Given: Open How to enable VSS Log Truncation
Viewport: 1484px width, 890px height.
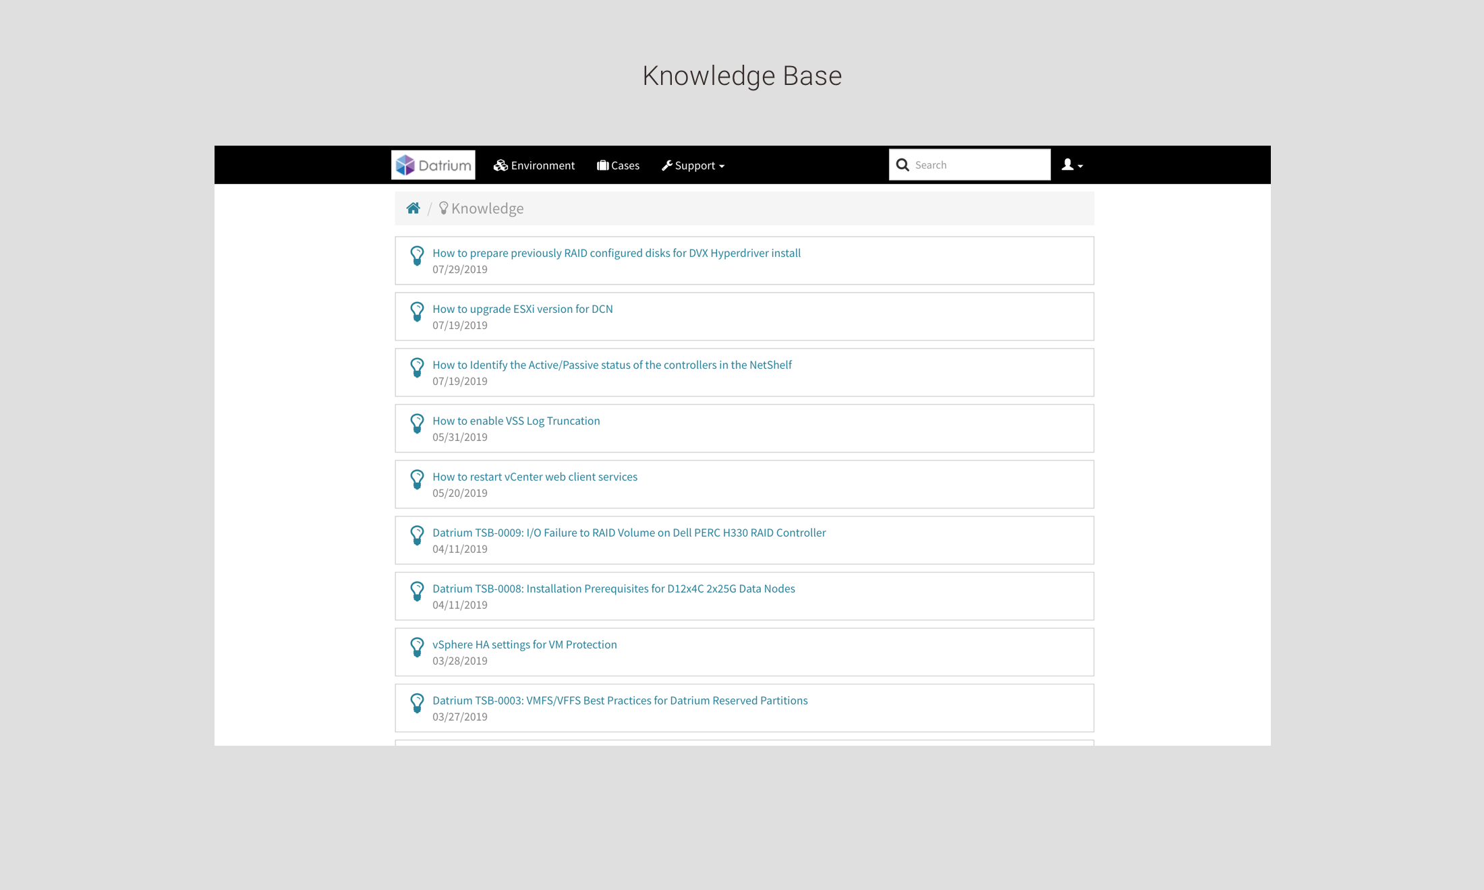Looking at the screenshot, I should (x=516, y=421).
